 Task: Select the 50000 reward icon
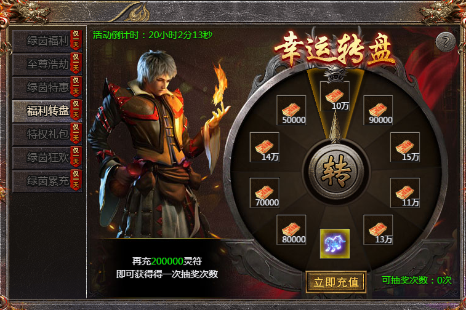click(x=291, y=110)
